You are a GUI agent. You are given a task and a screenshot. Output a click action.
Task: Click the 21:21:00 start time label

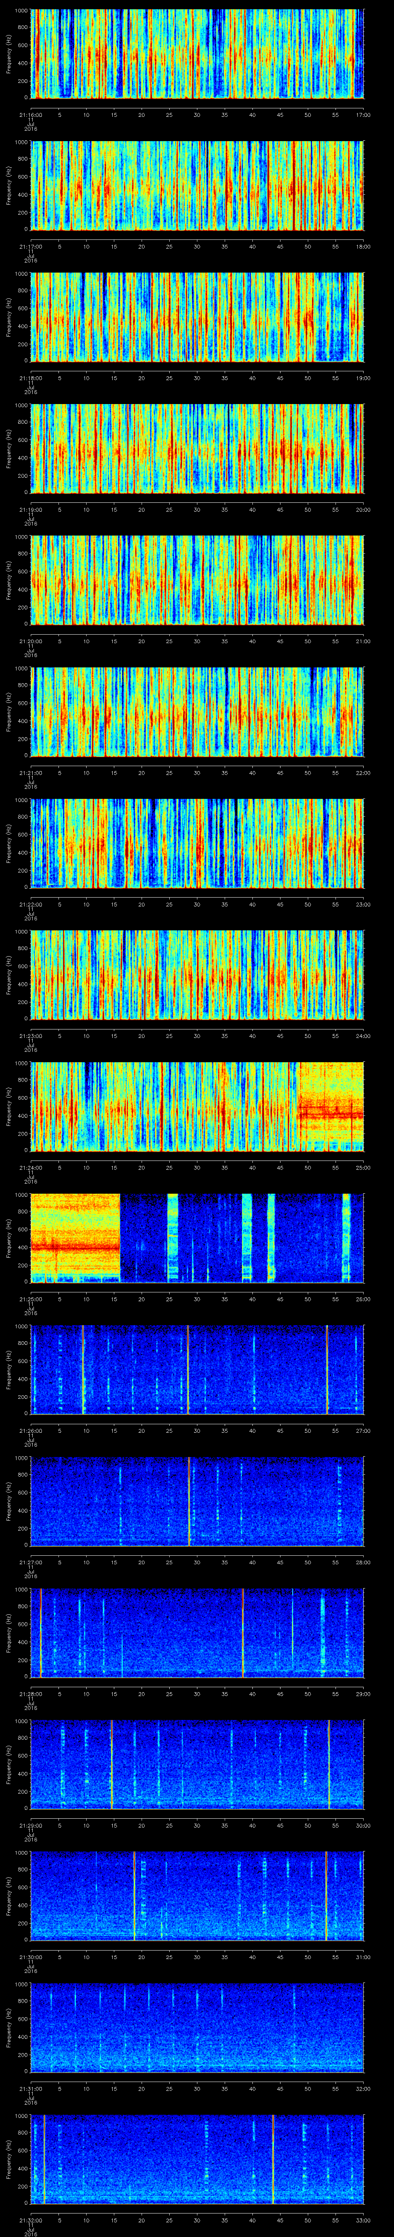click(30, 773)
